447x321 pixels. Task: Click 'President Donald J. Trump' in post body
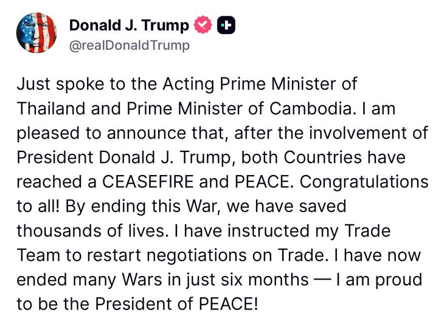tap(123, 157)
